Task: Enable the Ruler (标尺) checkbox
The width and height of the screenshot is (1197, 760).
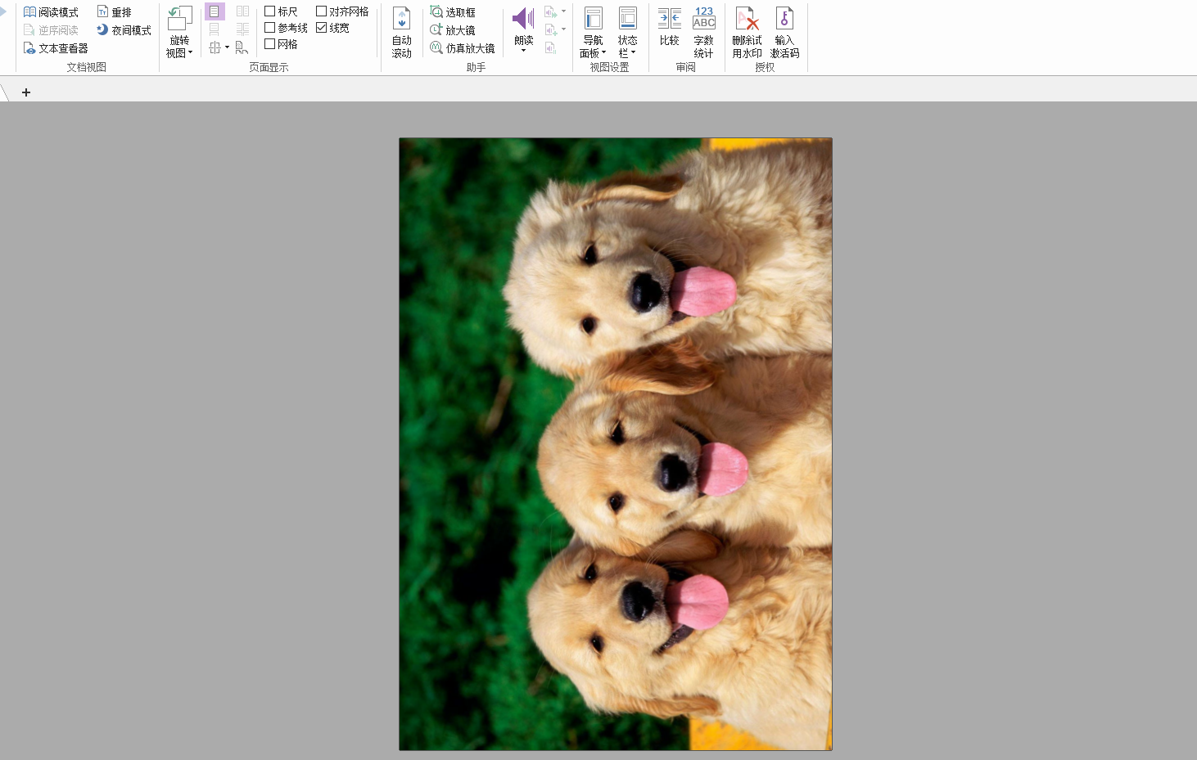Action: (270, 11)
